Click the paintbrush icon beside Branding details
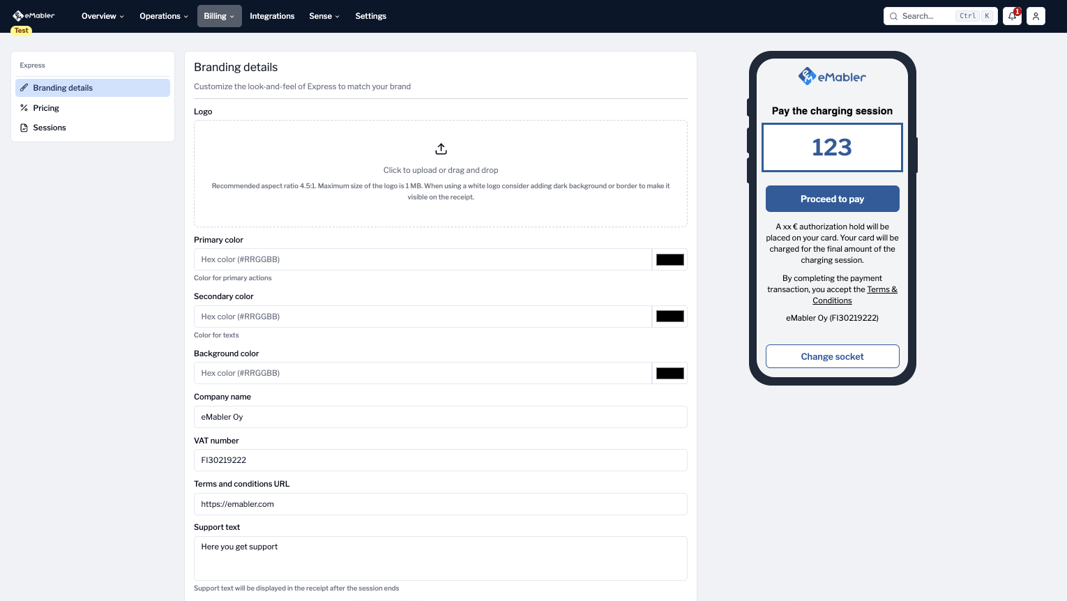1067x601 pixels. coord(24,88)
